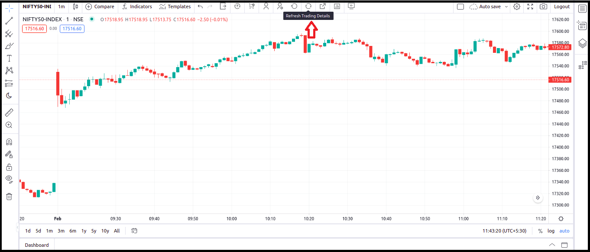Toggle percent scale
The image size is (590, 252).
540,231
